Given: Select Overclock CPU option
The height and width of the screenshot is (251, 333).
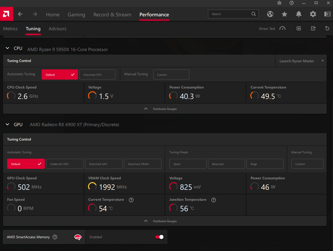Looking at the screenshot, I should 98,74.
